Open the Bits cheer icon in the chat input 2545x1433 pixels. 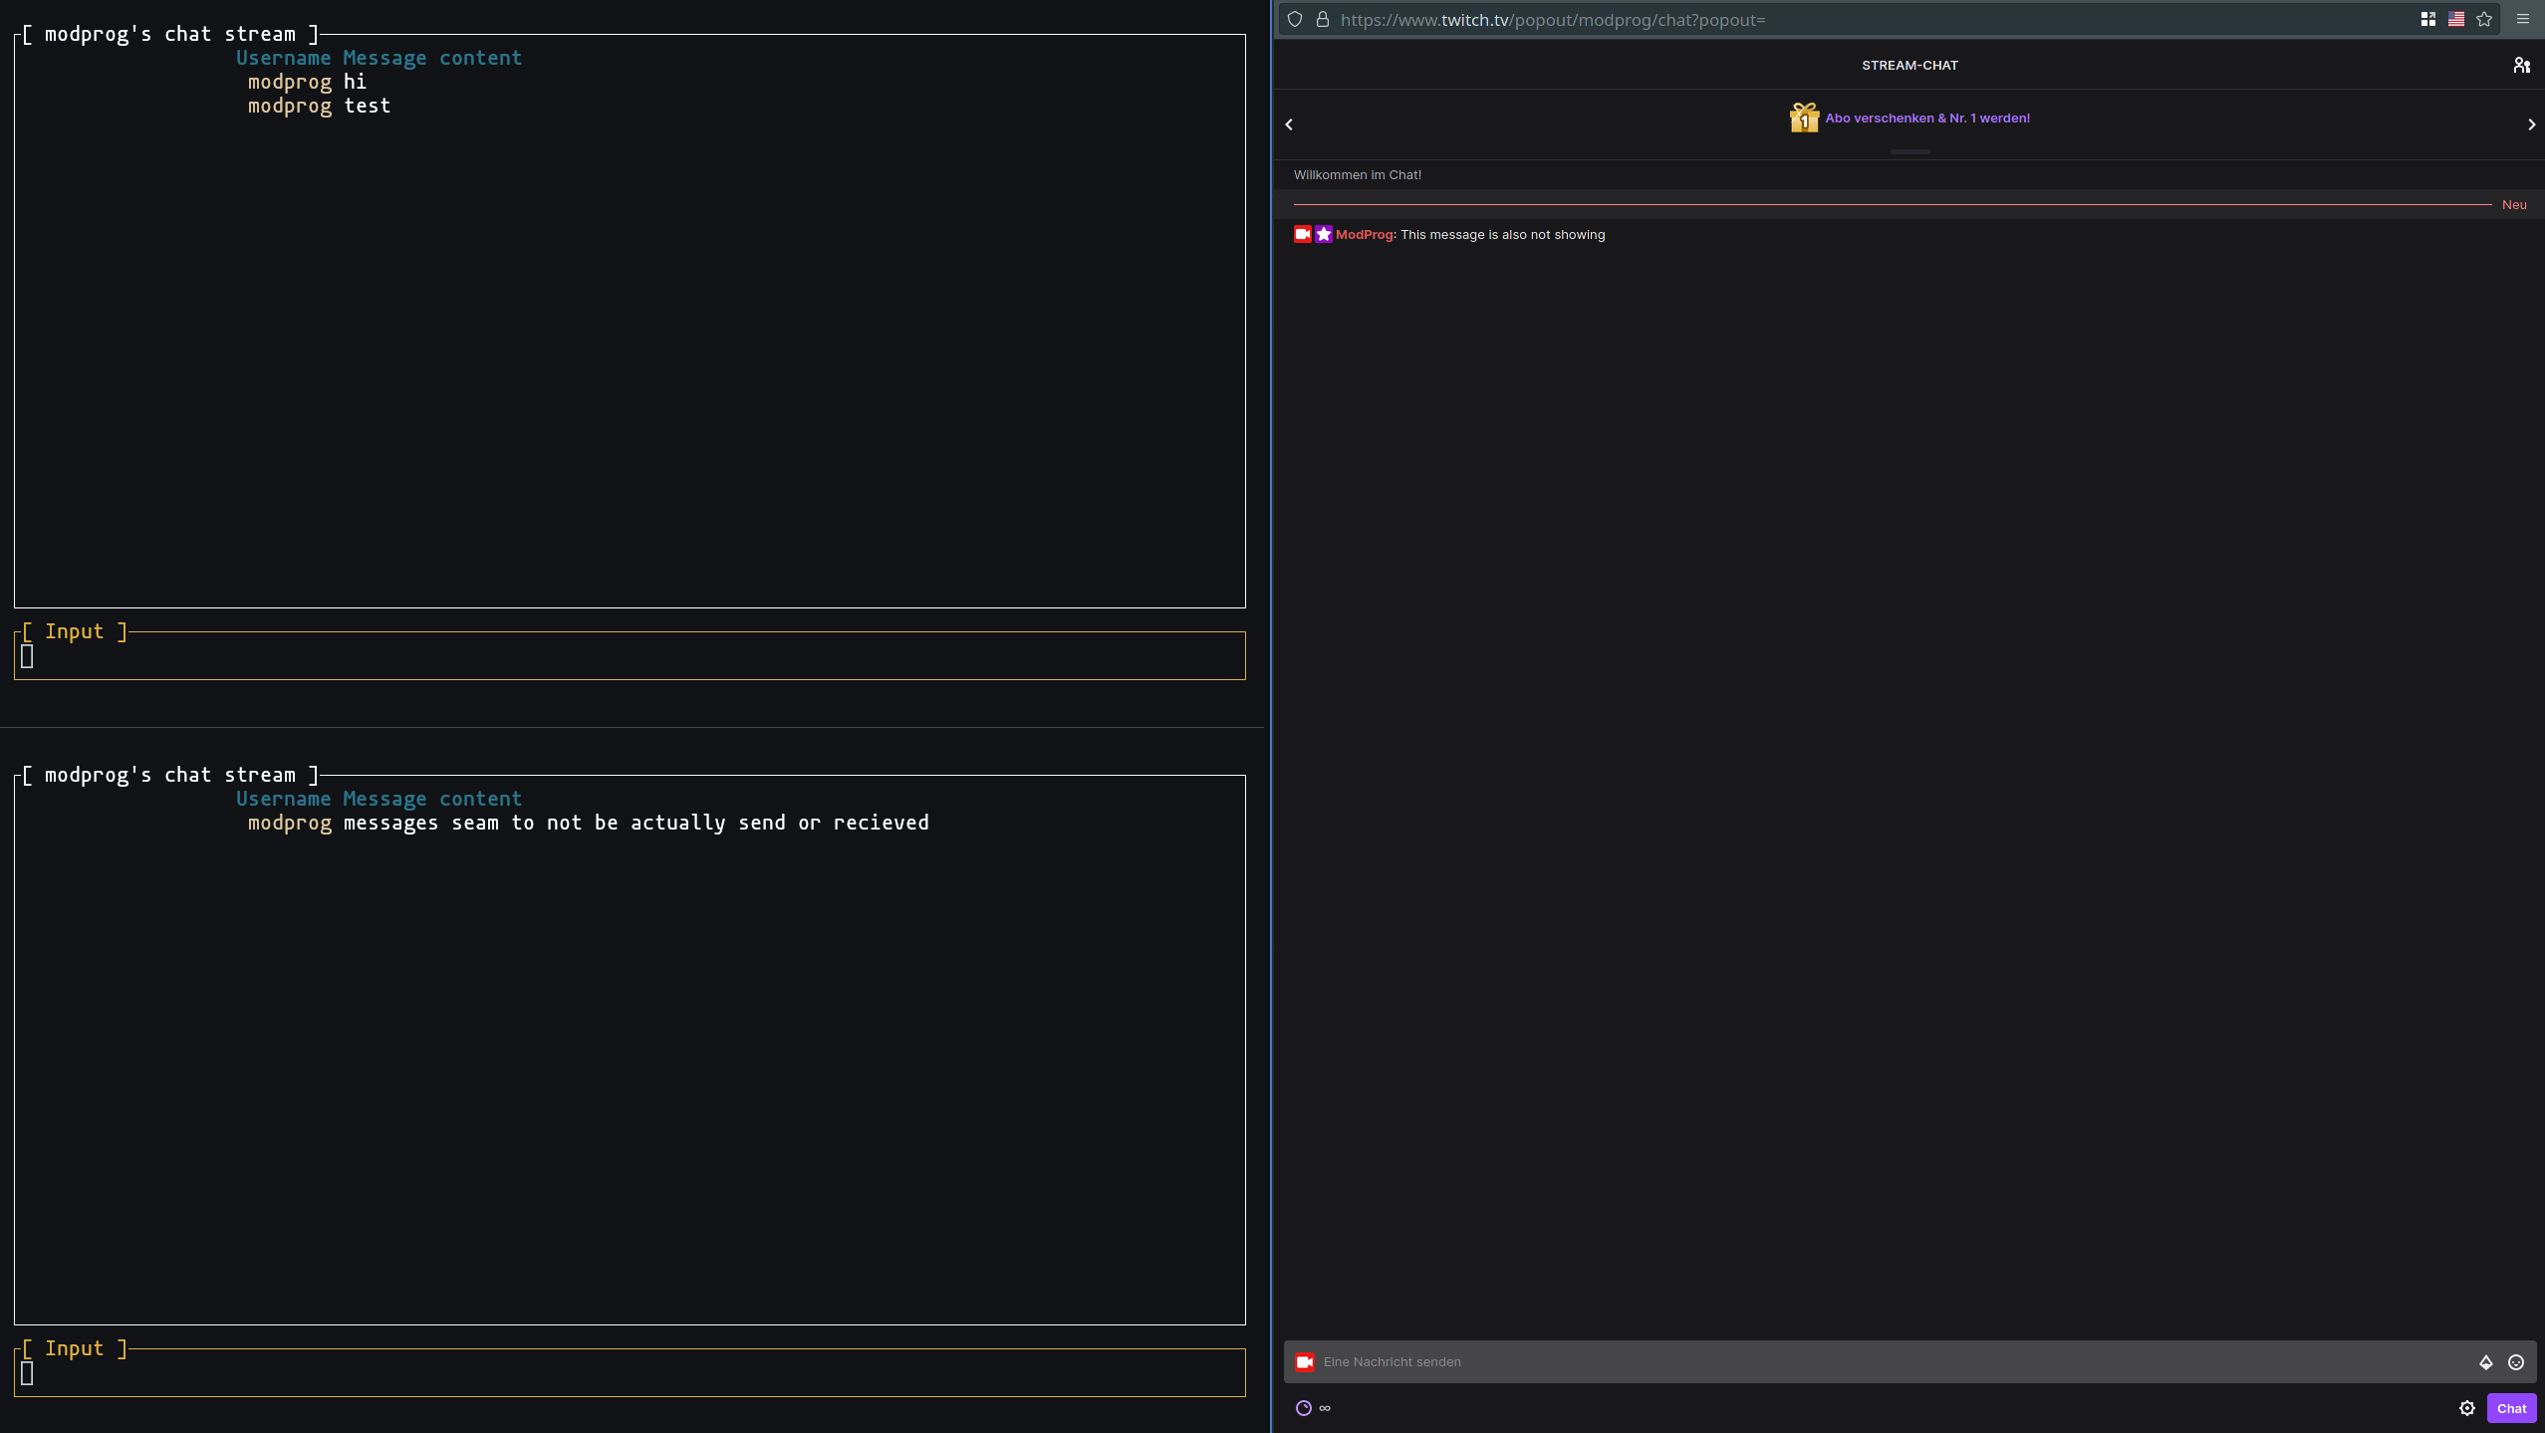2486,1362
